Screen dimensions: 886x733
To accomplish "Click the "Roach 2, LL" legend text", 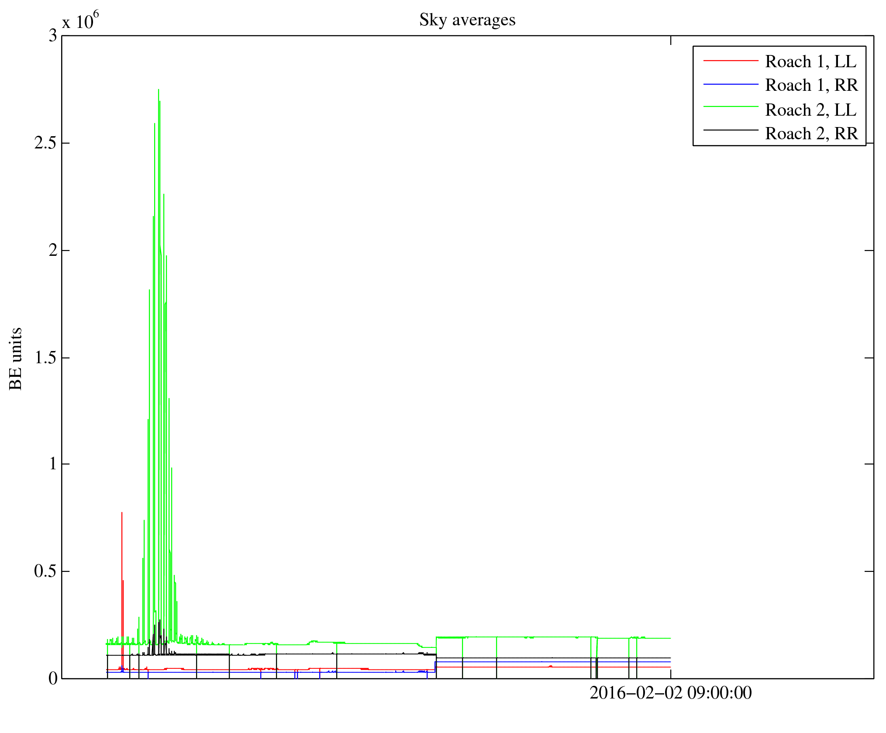I will click(x=810, y=110).
